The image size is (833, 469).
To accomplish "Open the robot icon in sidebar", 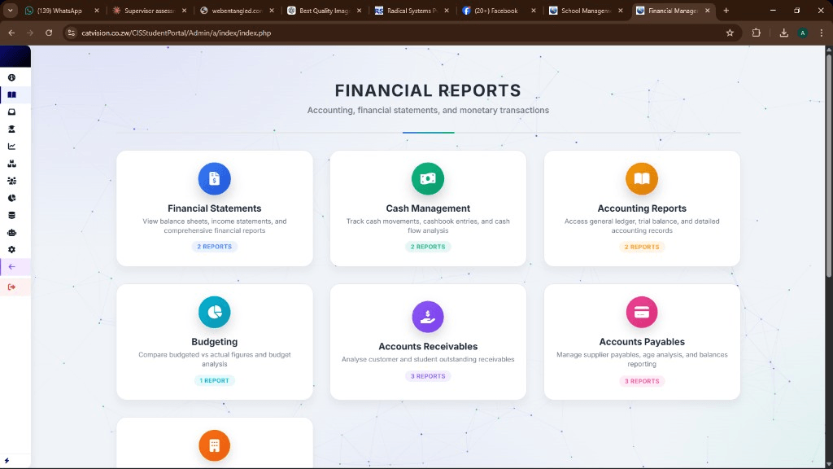I will [11, 232].
